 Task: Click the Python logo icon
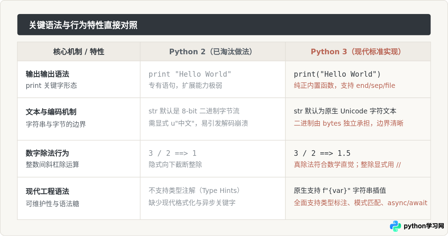click(395, 226)
